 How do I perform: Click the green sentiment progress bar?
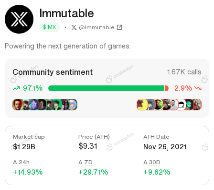coord(107,88)
